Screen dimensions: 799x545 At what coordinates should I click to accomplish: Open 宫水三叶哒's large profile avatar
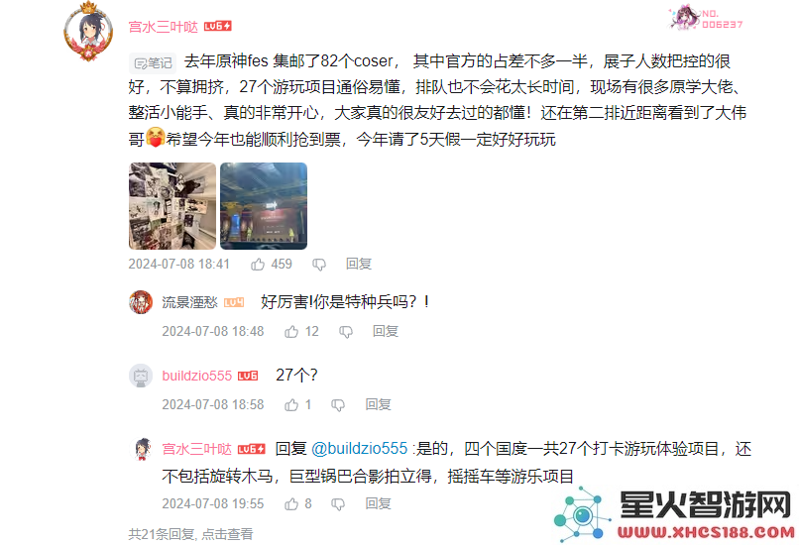88,32
